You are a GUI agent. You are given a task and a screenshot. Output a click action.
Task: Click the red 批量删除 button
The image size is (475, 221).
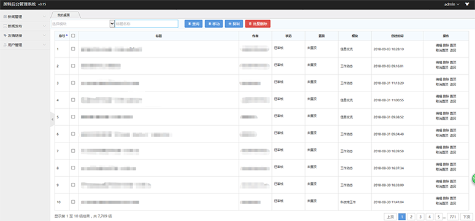[x=258, y=24]
